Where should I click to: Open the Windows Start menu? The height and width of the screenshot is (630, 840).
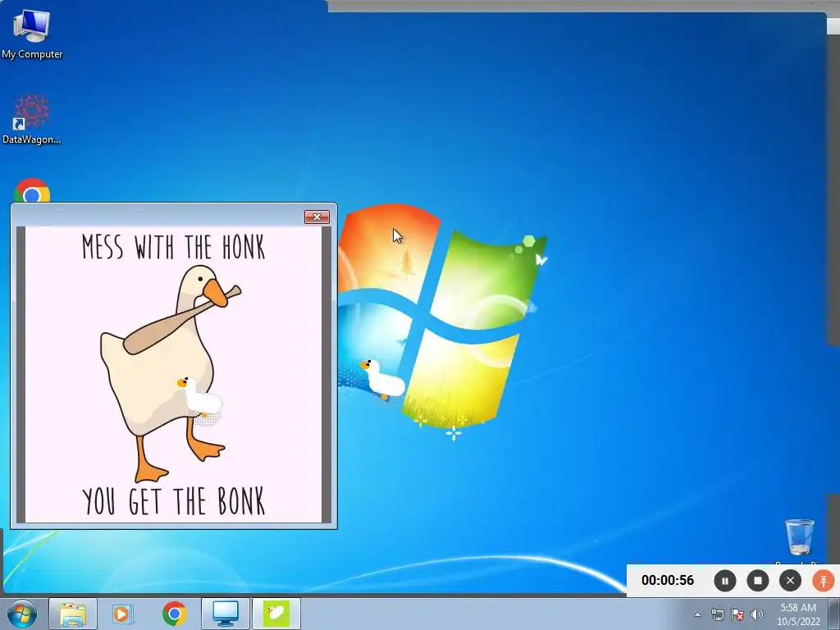coord(22,614)
